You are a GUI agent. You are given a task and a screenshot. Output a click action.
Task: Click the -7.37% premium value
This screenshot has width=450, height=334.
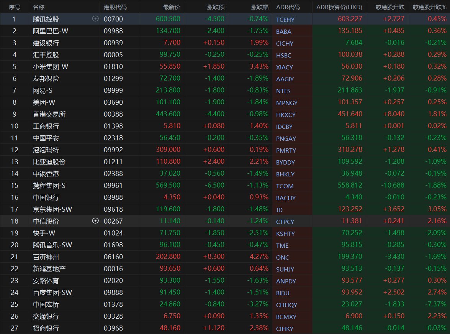click(x=436, y=304)
